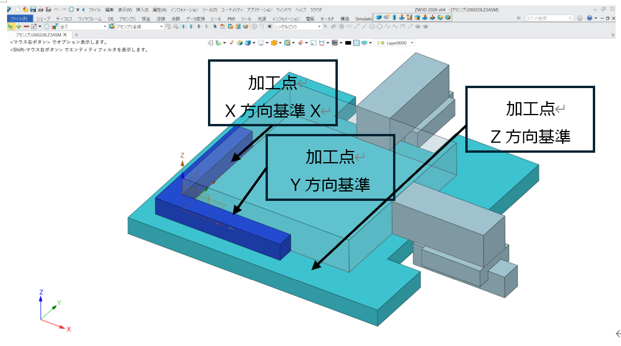Toggle the favorites heart near command search
This screenshot has width=621, height=346.
click(x=518, y=18)
